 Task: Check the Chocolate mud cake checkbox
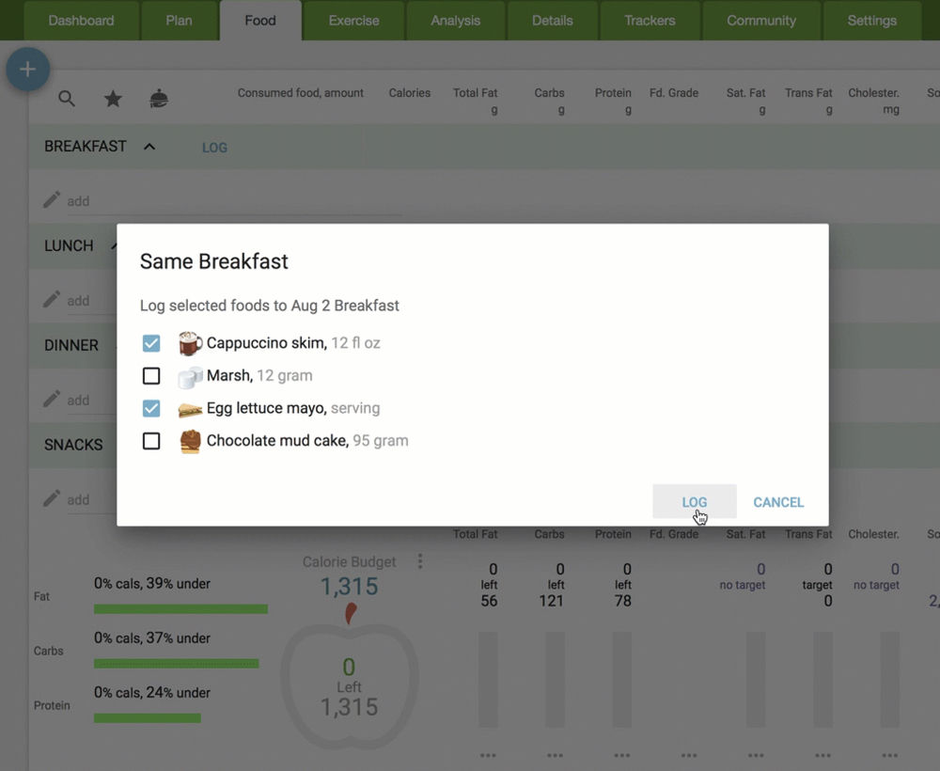pyautogui.click(x=151, y=441)
